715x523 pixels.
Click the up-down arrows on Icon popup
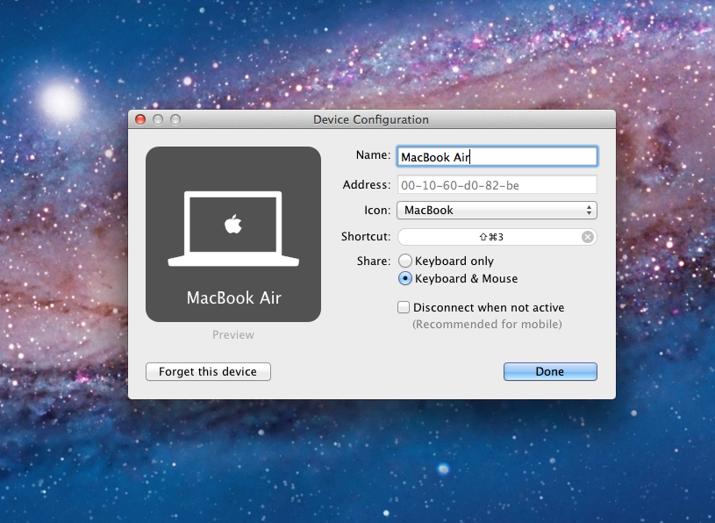pos(590,211)
